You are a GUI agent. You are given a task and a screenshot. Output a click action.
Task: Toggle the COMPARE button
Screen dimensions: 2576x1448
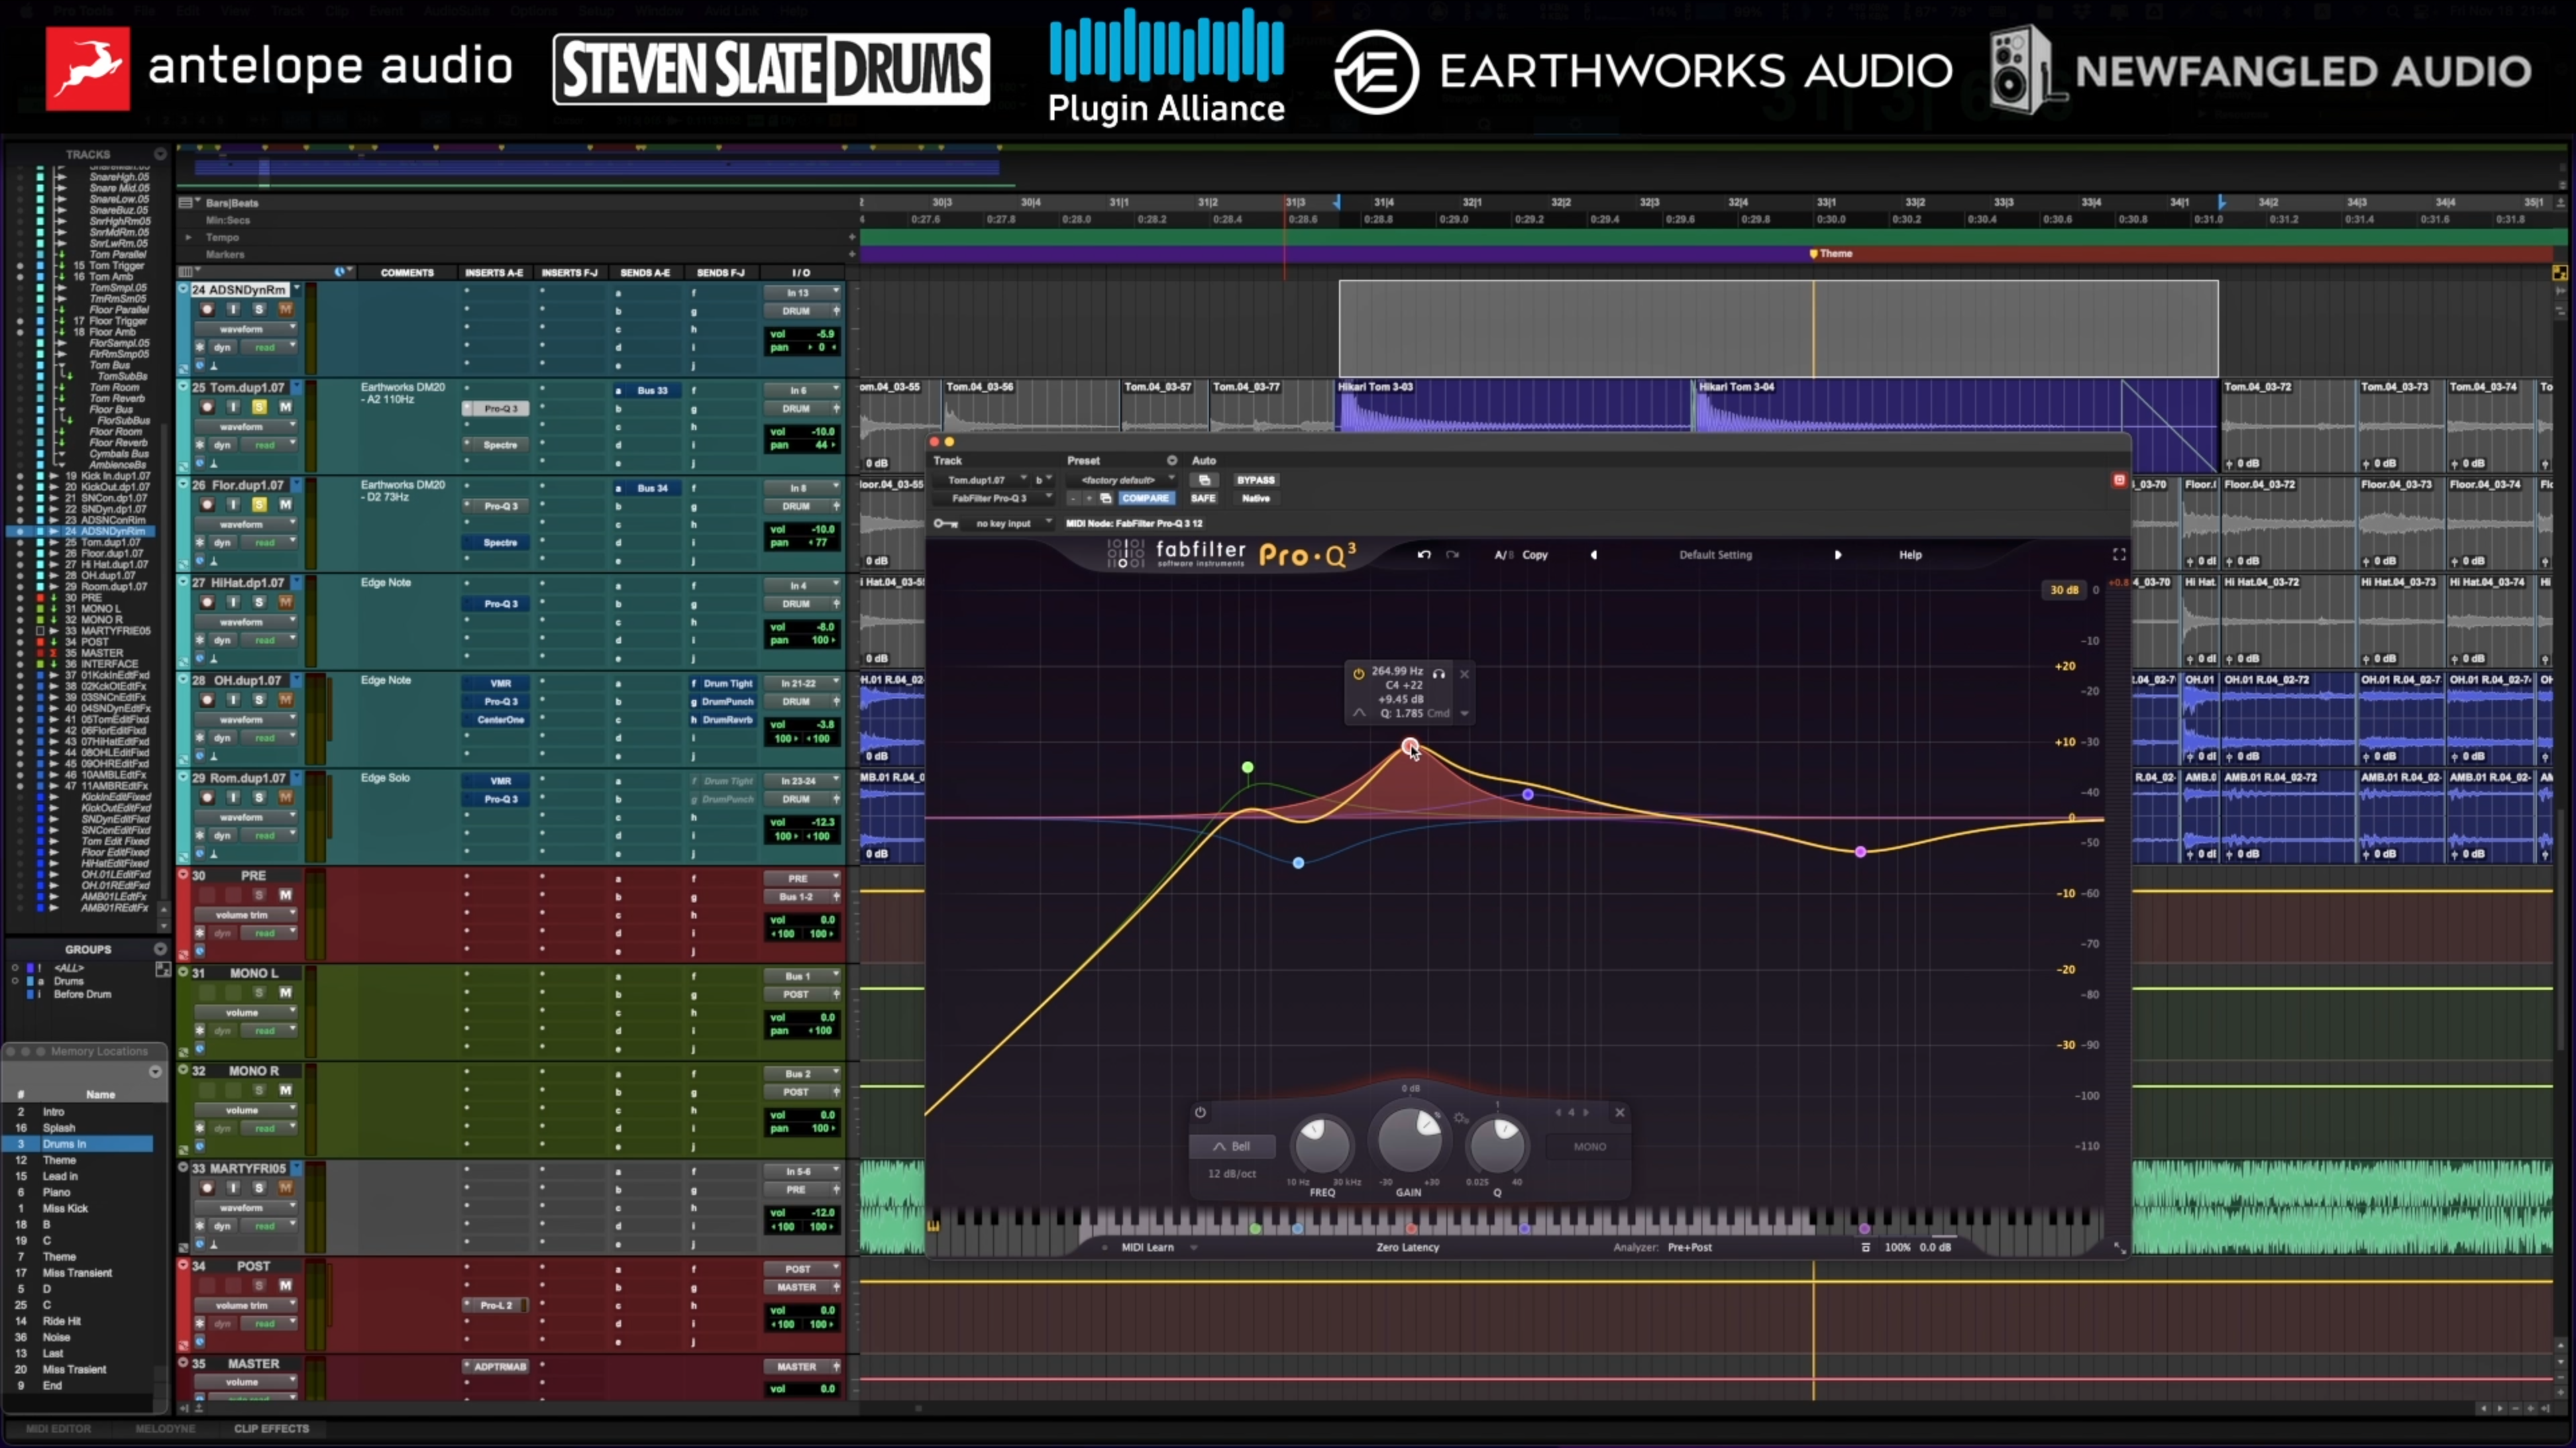tap(1145, 498)
